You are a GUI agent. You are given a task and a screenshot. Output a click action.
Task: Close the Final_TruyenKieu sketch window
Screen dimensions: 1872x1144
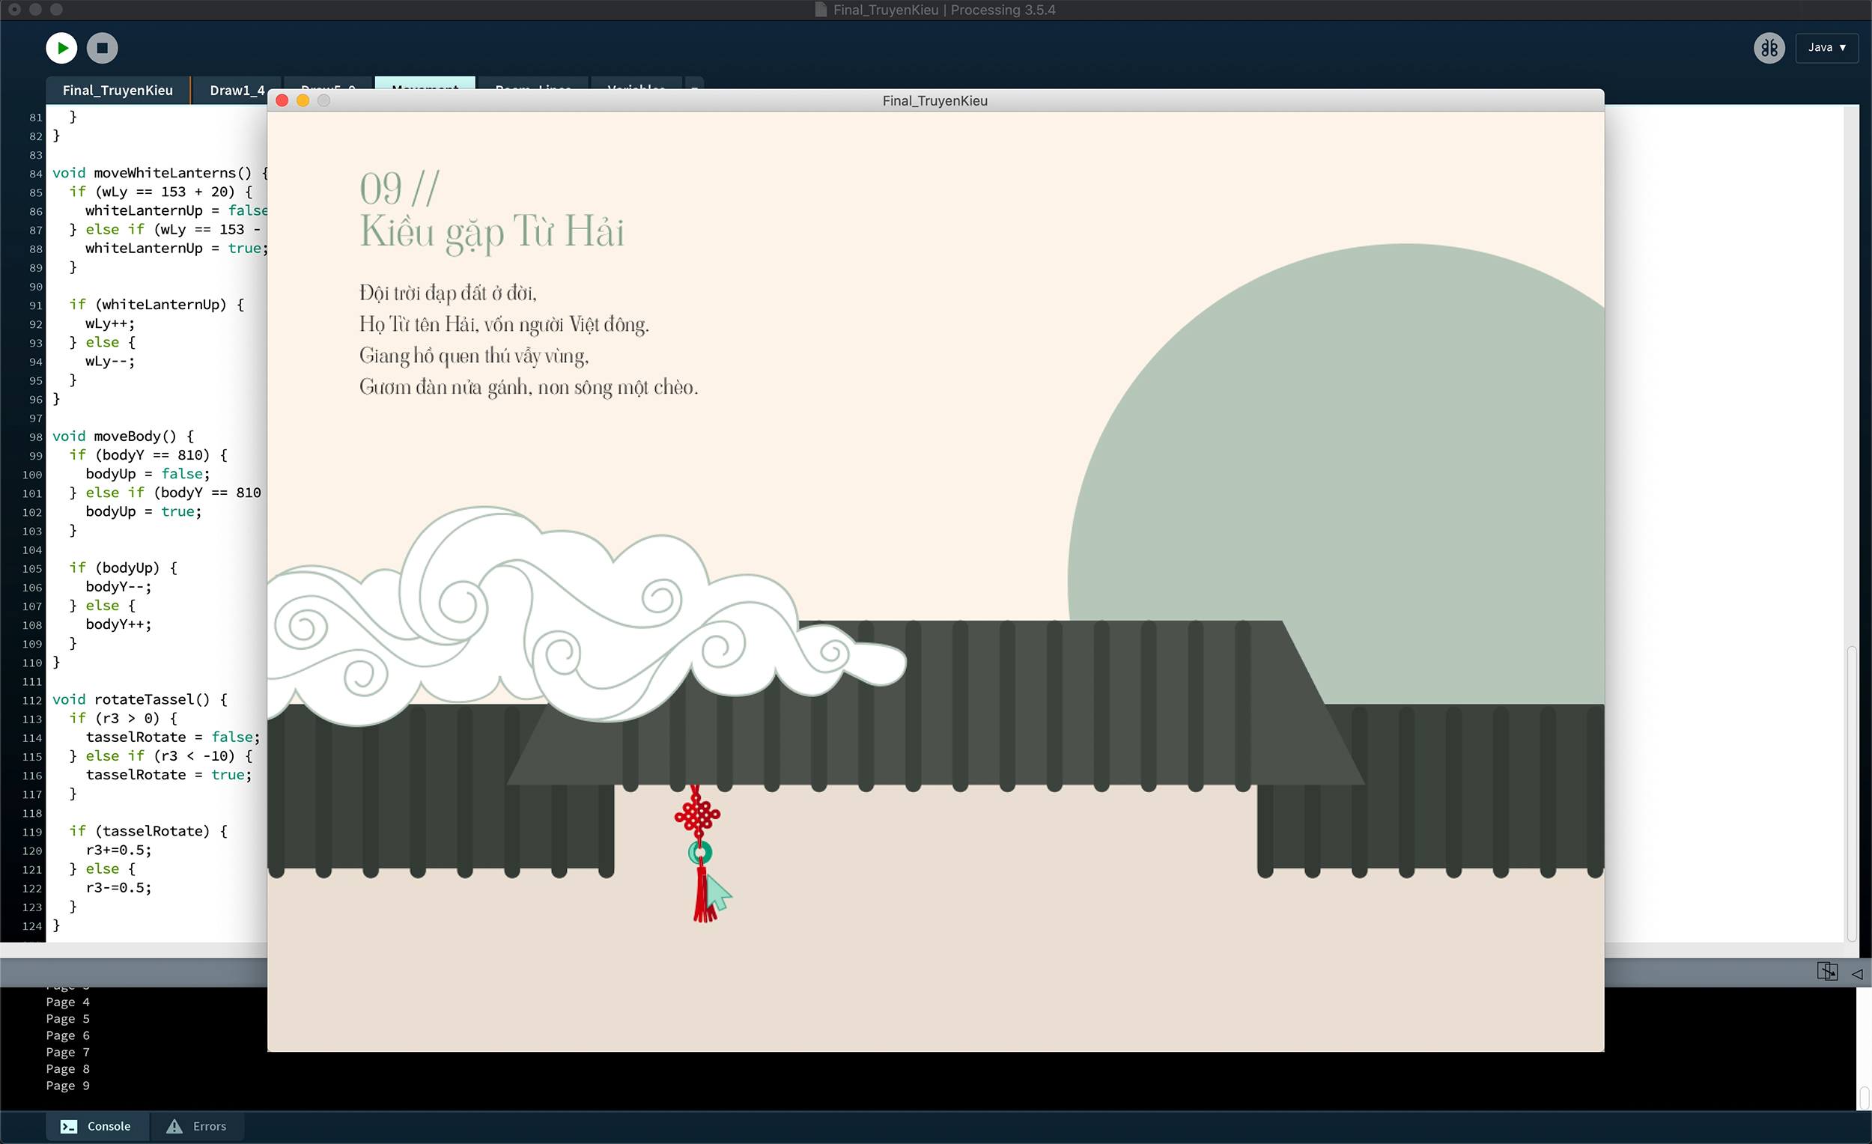pos(282,101)
